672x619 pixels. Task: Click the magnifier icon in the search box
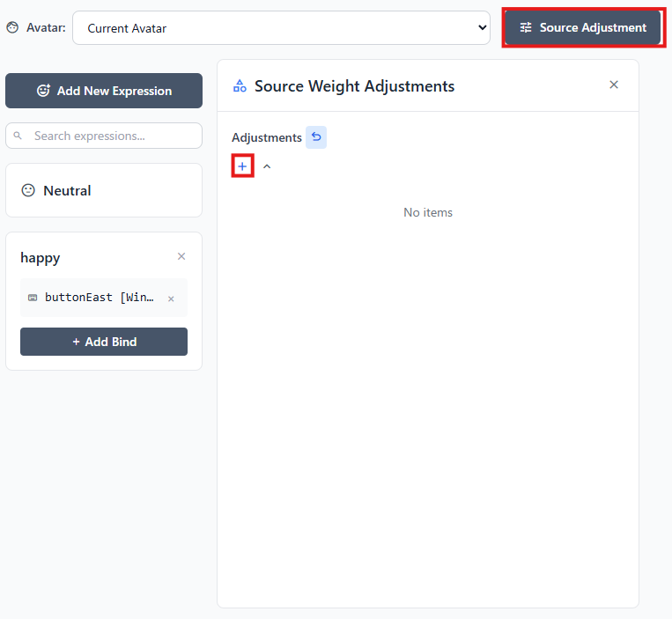pos(19,136)
